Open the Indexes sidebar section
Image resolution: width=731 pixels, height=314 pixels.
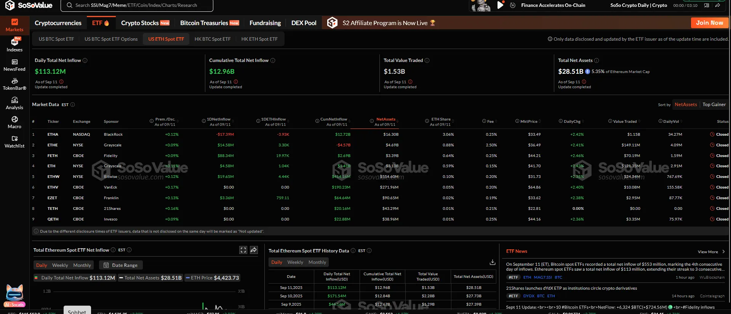tap(14, 44)
